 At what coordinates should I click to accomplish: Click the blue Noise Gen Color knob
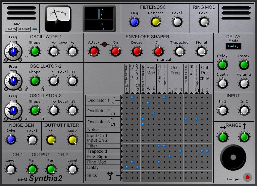point(11,140)
